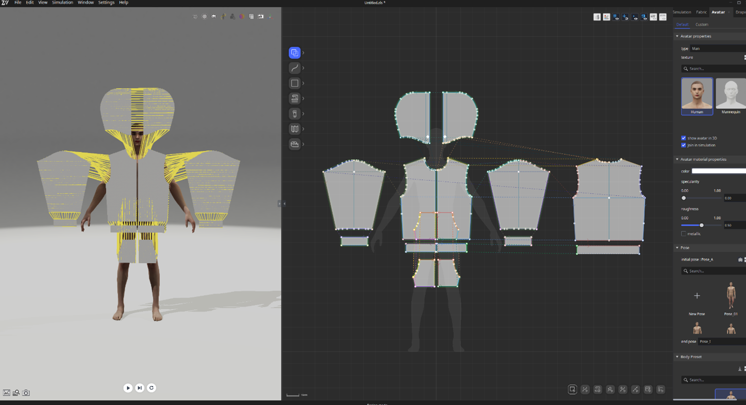Click the camera icon beside initial pose

[x=740, y=260]
